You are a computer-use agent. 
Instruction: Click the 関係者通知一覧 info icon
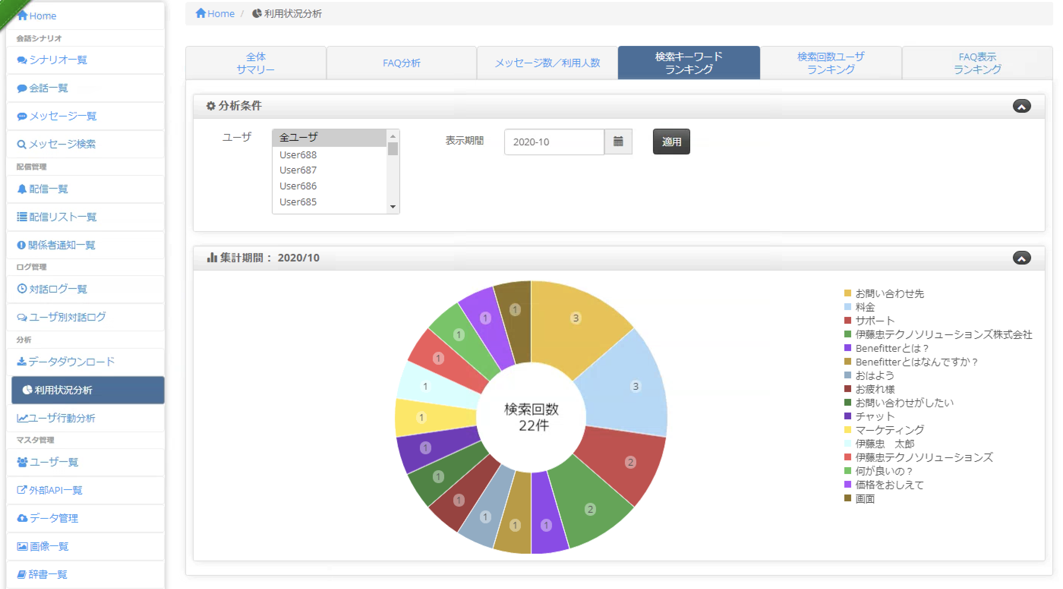(x=21, y=245)
